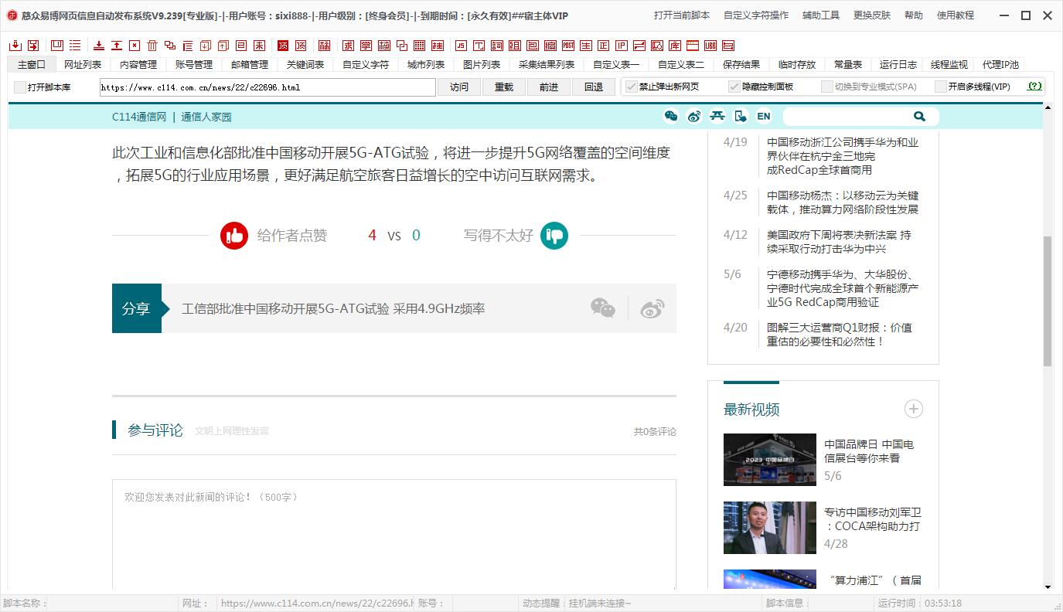This screenshot has height=612, width=1063.
Task: Switch to the 内容管理 tab
Action: point(138,65)
